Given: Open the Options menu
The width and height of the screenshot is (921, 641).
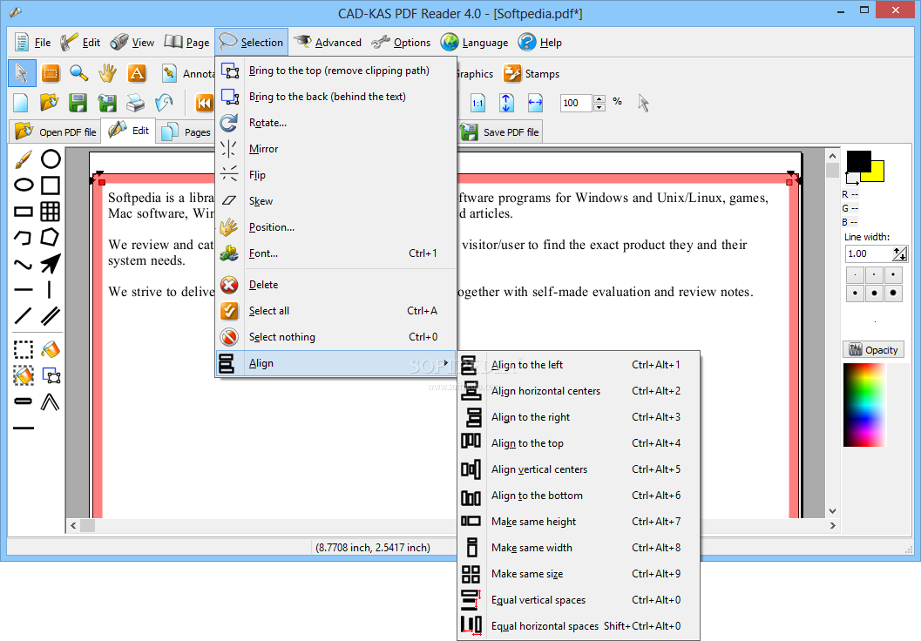Looking at the screenshot, I should (x=401, y=43).
